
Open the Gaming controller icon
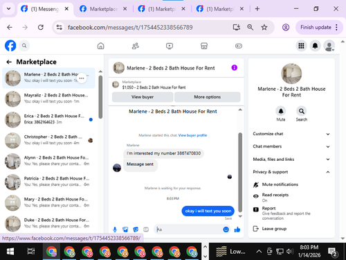[x=239, y=46]
